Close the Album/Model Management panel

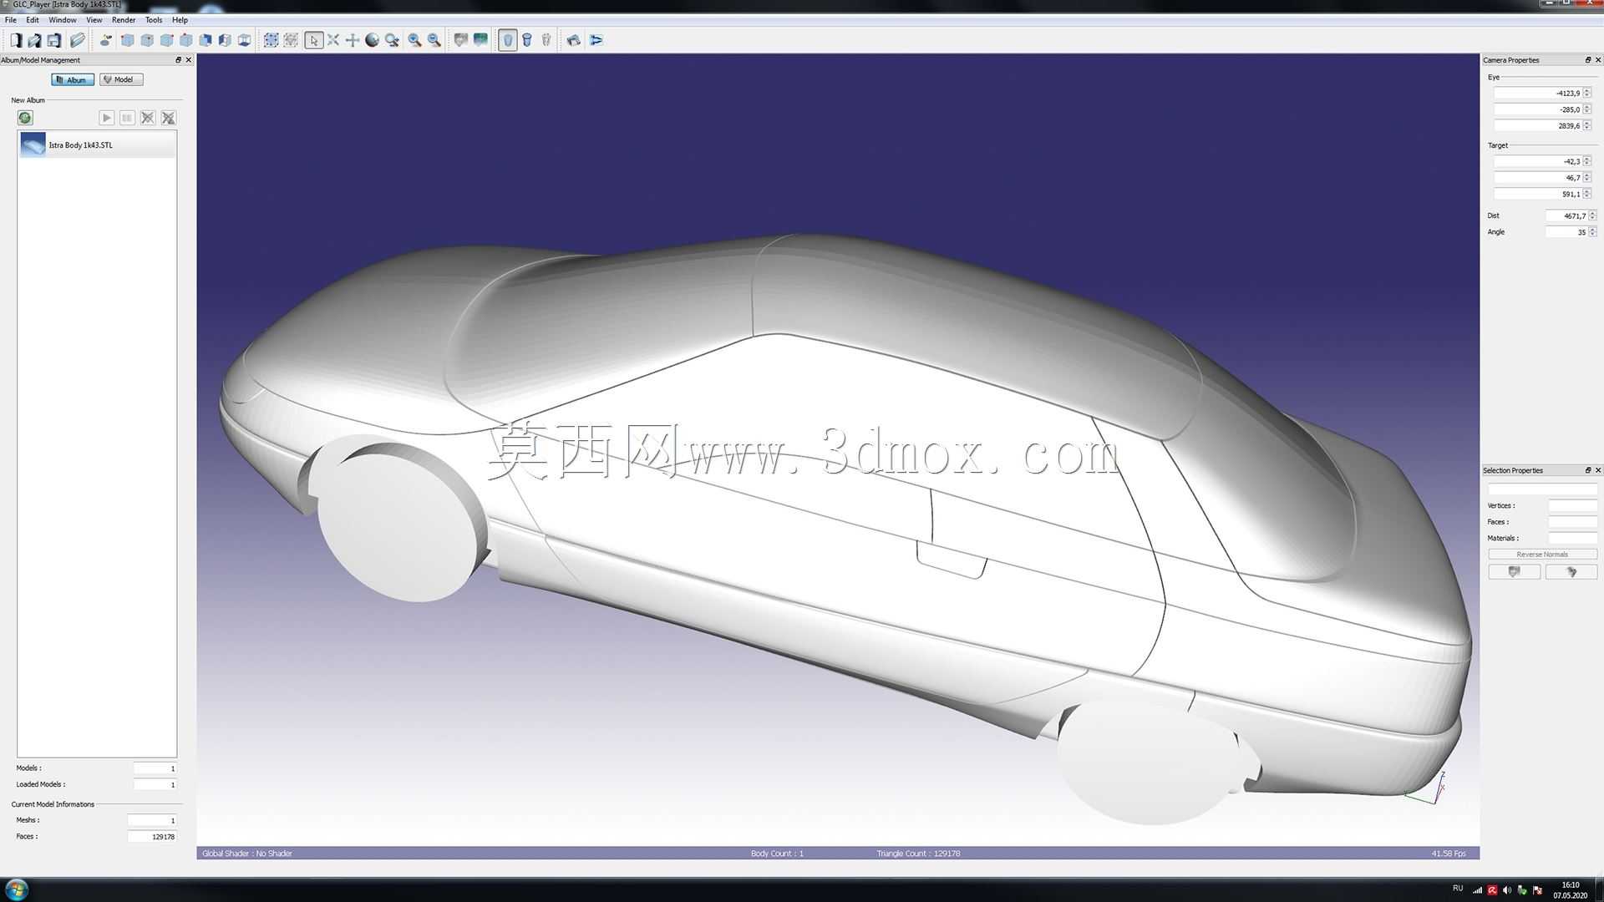tap(188, 60)
